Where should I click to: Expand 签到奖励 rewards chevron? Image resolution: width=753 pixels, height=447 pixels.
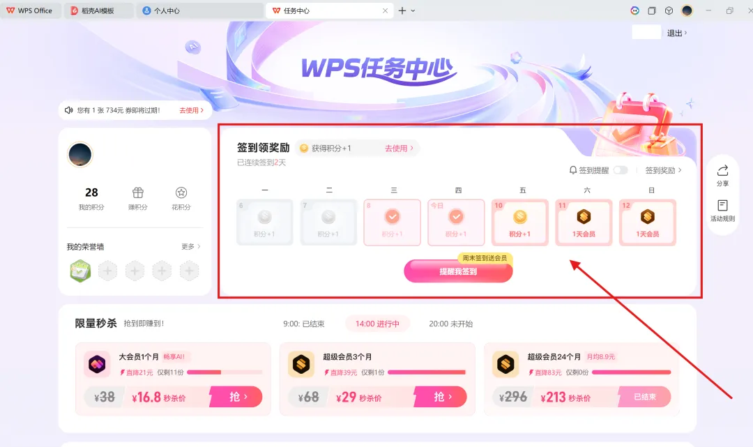(x=680, y=170)
